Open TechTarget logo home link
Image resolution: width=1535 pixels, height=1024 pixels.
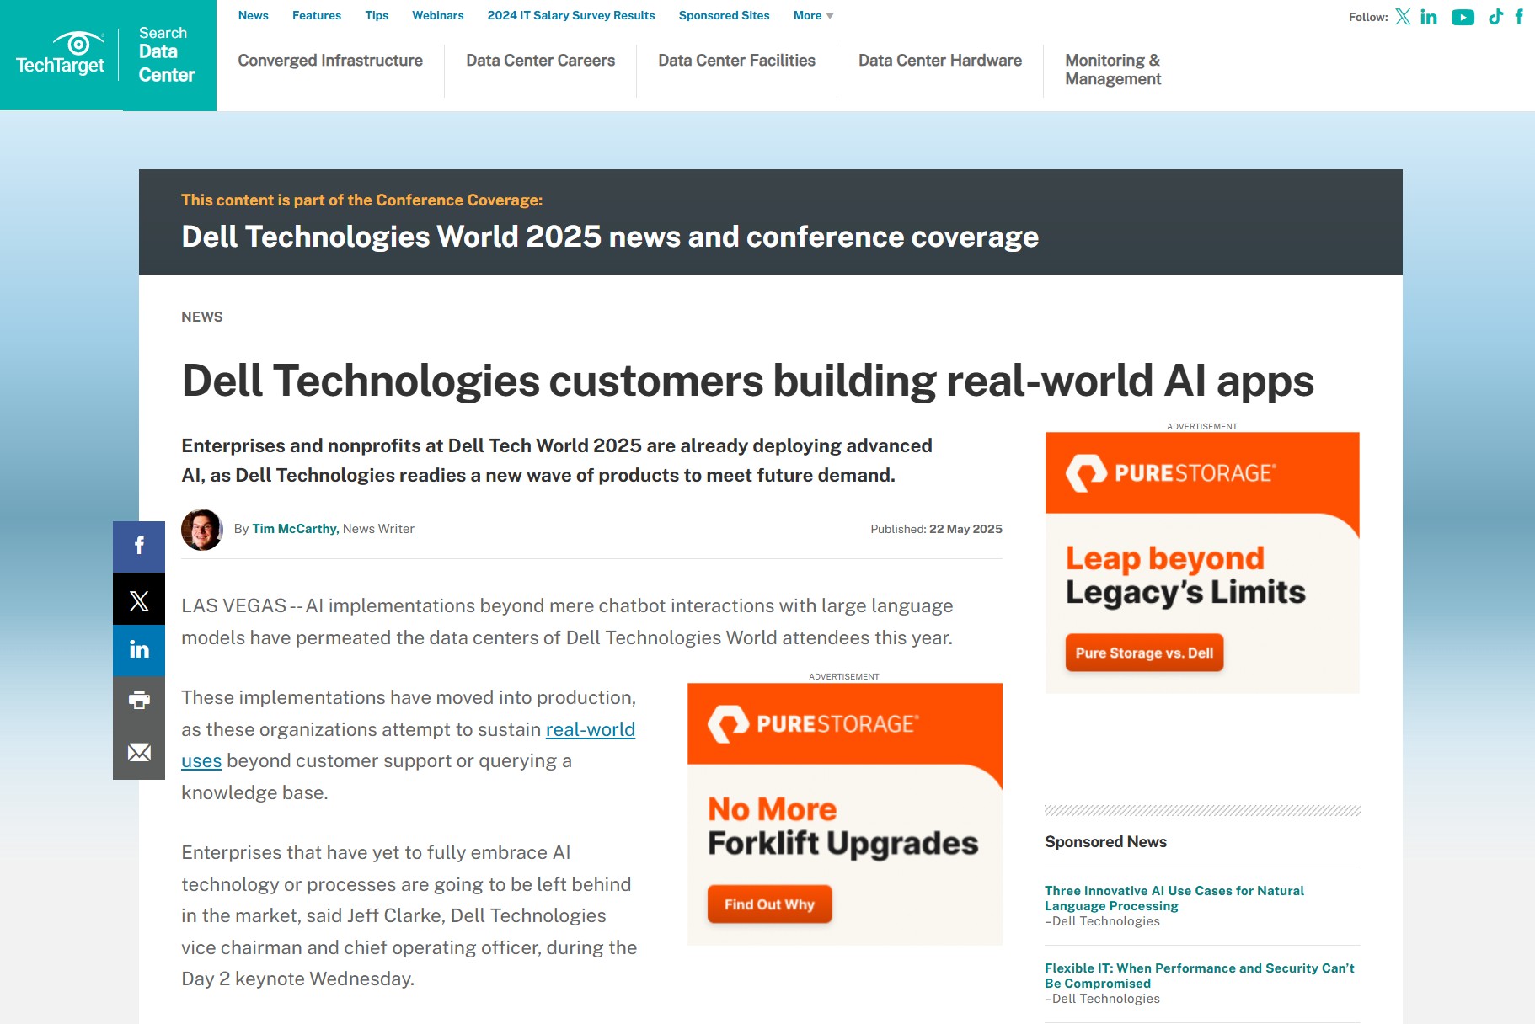60,54
